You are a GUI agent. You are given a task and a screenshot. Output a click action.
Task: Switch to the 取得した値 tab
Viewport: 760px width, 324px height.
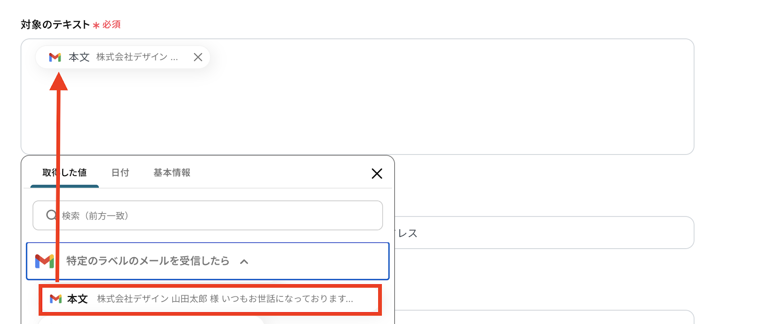tap(65, 173)
